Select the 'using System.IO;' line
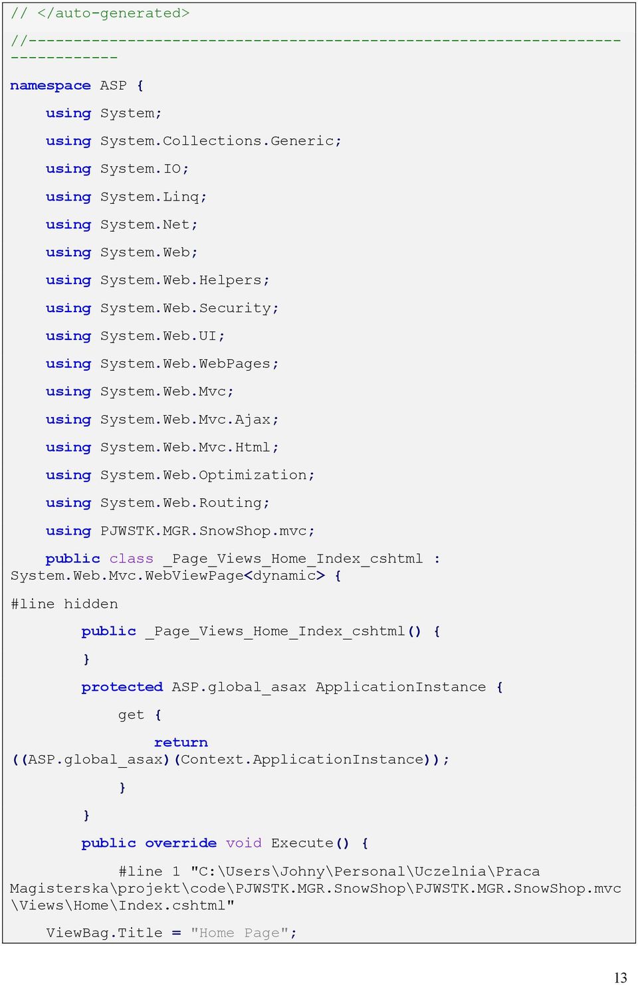This screenshot has width=638, height=985. pos(118,169)
